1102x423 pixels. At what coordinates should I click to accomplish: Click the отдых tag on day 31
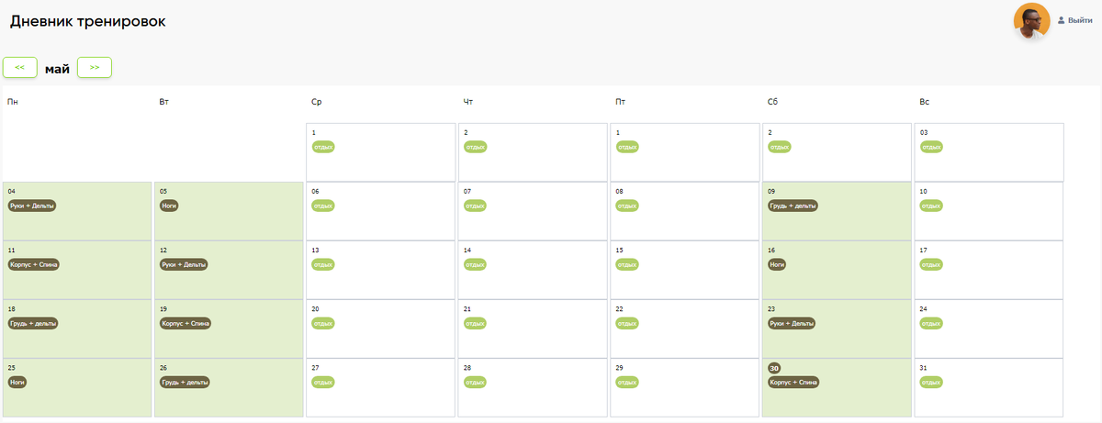[931, 382]
